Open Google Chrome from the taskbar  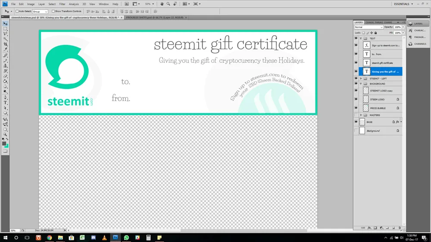tap(49, 238)
